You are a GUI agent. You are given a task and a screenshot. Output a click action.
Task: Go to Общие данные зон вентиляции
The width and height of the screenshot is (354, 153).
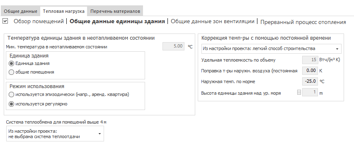pyautogui.click(x=213, y=22)
